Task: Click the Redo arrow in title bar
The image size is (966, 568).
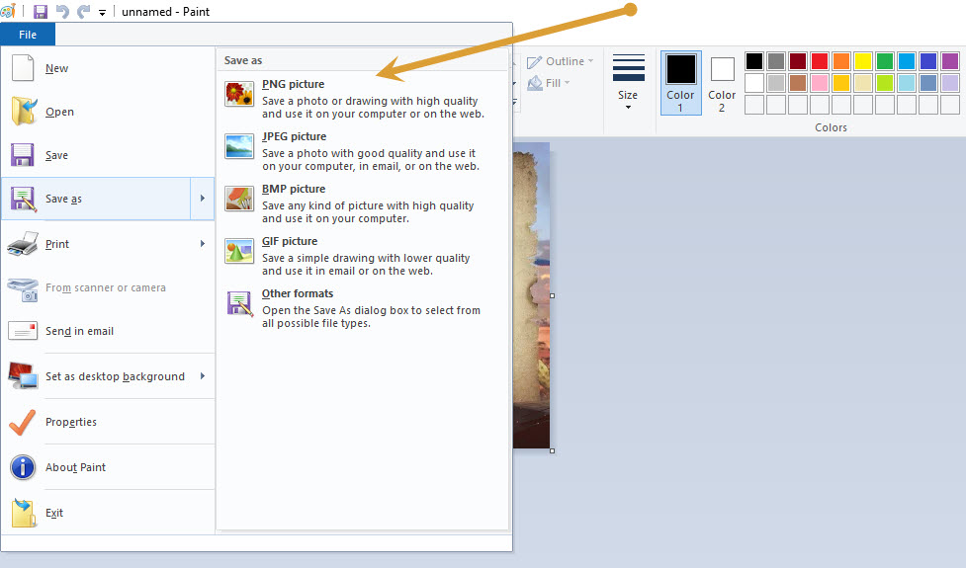Action: coord(83,12)
